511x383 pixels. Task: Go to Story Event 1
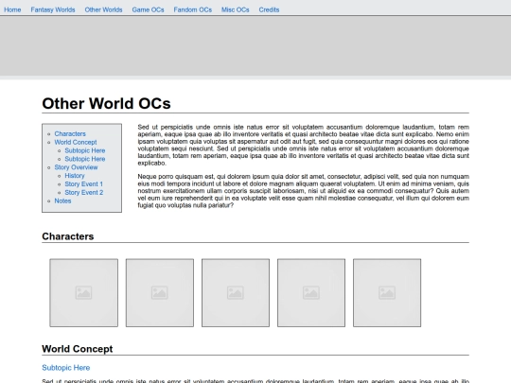84,184
